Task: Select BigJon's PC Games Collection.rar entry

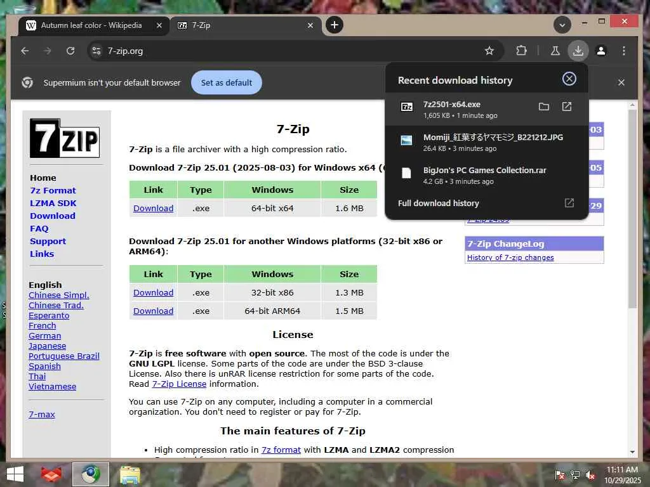Action: tap(487, 175)
